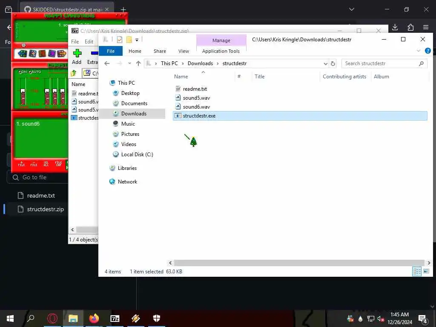Click the pause button in the Christmas player
Viewport: 436px width, 327px height.
tap(42, 53)
